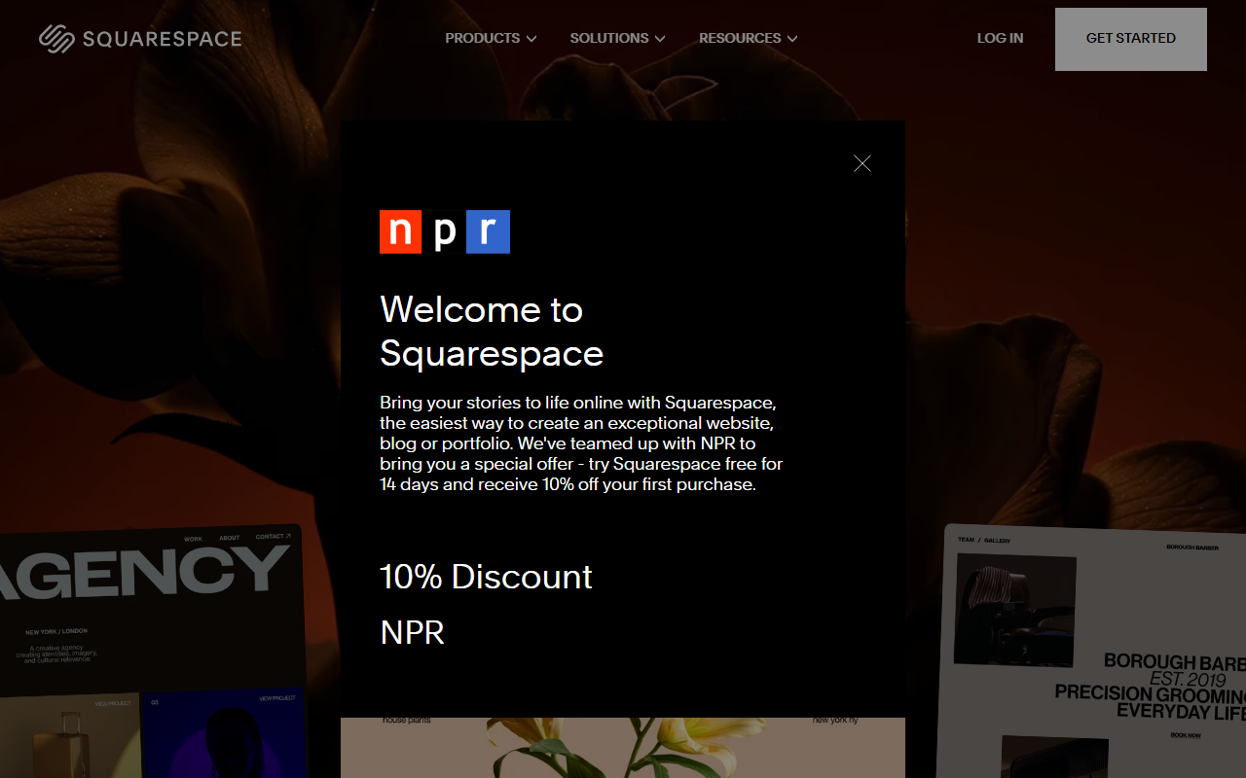The width and height of the screenshot is (1246, 778).
Task: Open the Products dropdown menu
Action: coord(491,38)
